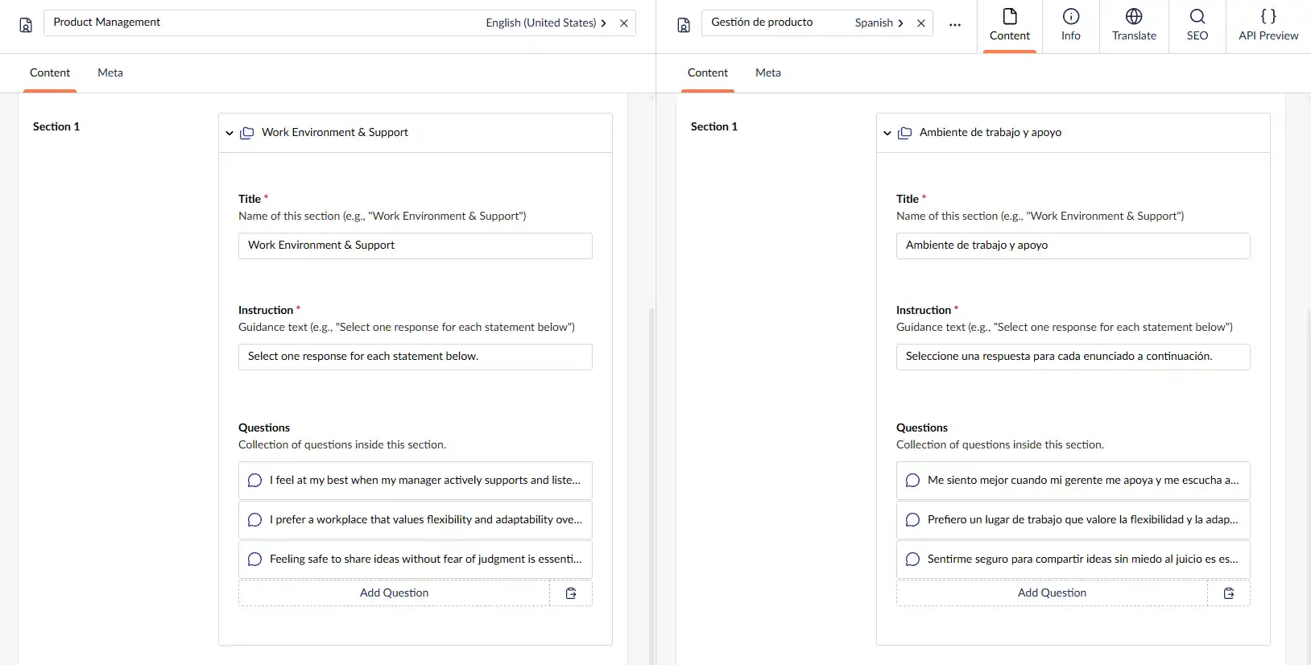Click Add Question in the English pane

pyautogui.click(x=394, y=593)
